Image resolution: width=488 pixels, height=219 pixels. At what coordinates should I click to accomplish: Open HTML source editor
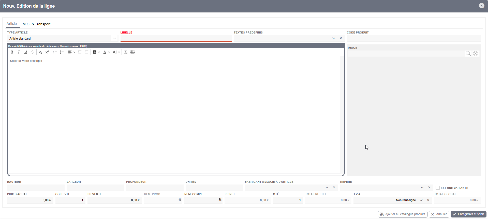tap(132, 52)
